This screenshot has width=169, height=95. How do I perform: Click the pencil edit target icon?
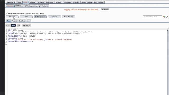click(x=7, y=13)
